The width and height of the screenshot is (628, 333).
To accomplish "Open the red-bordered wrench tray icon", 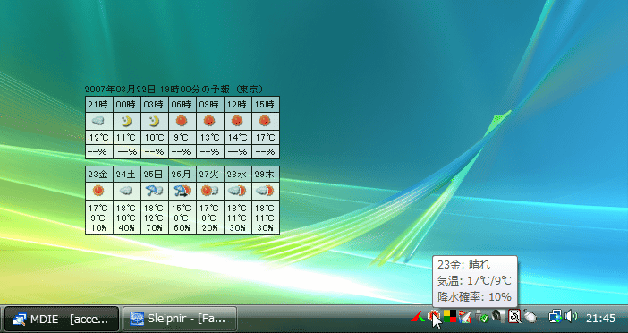I will pos(514,317).
